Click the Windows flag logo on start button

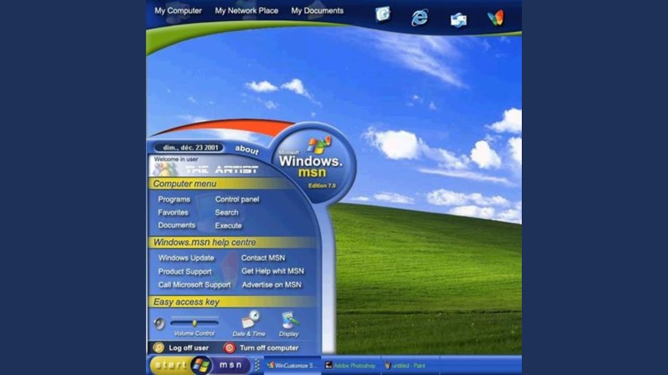point(201,365)
